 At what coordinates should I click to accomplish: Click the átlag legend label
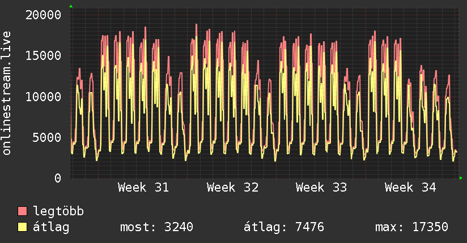click(x=51, y=227)
